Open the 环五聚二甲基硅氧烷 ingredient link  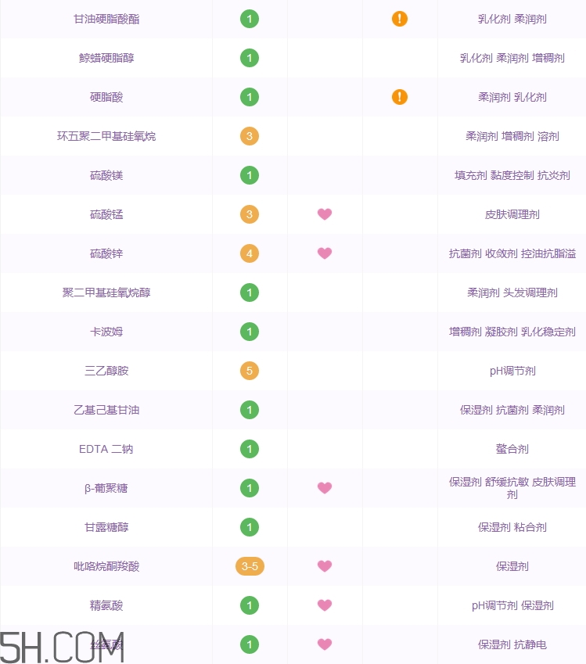click(106, 136)
